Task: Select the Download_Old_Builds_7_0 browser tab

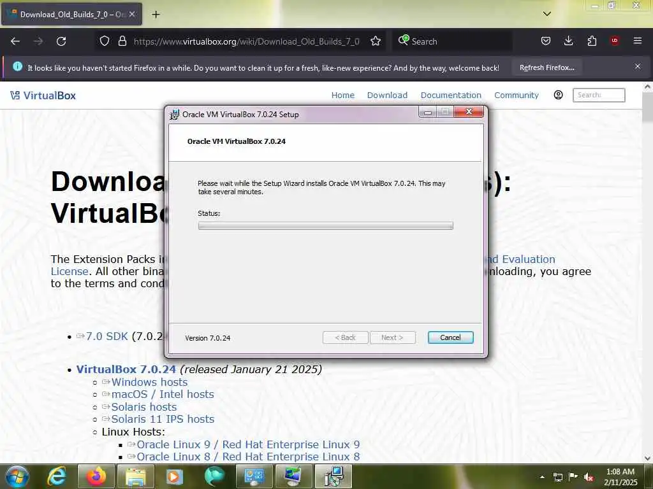Action: point(71,14)
